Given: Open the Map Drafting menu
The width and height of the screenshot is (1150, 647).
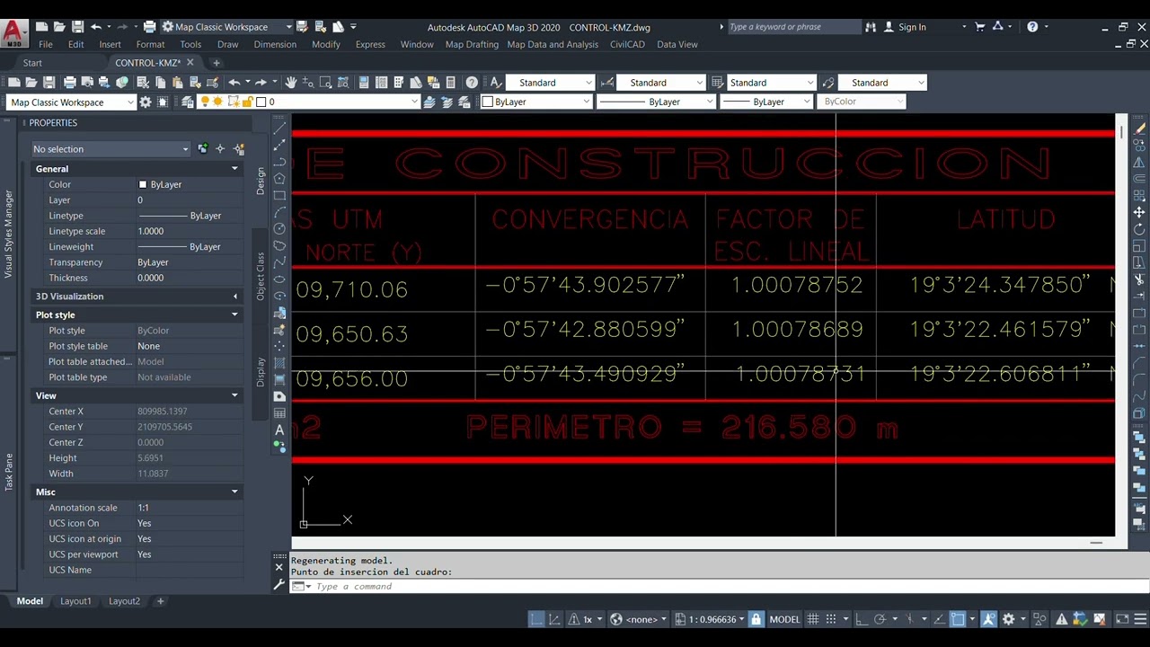Looking at the screenshot, I should 472,44.
